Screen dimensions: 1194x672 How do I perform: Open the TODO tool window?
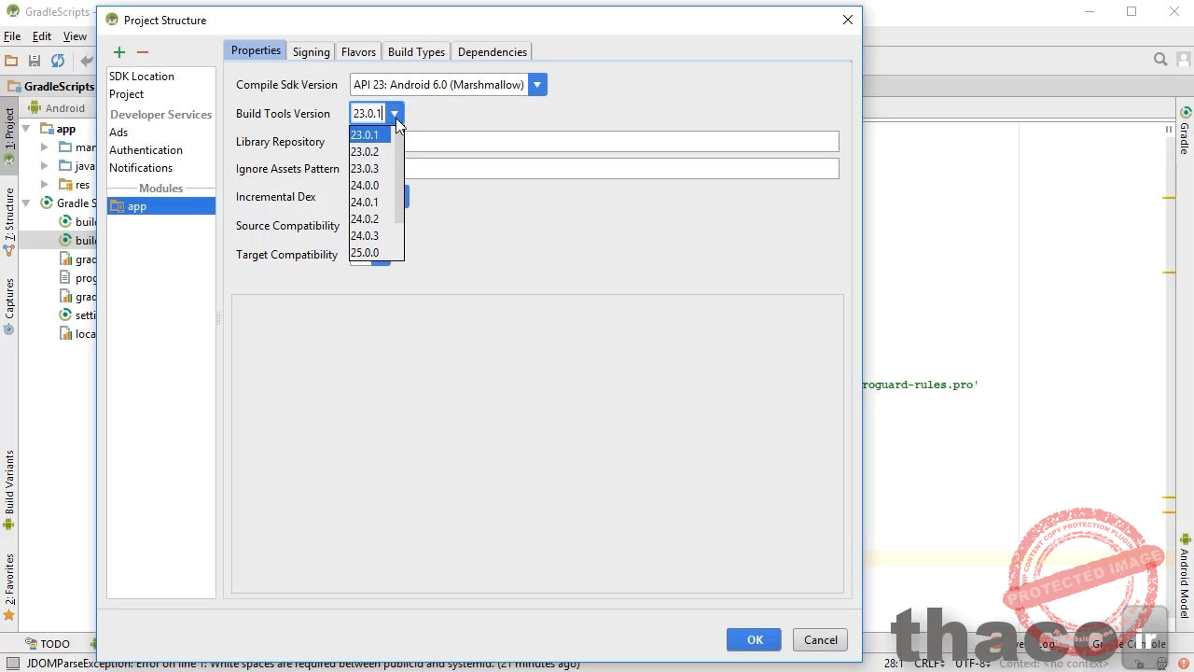pos(54,643)
